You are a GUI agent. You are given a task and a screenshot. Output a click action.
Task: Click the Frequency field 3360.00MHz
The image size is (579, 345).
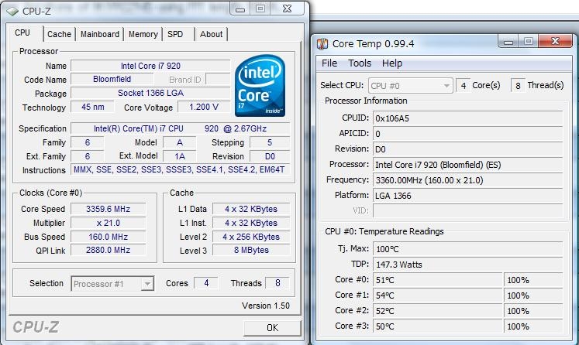pyautogui.click(x=468, y=180)
